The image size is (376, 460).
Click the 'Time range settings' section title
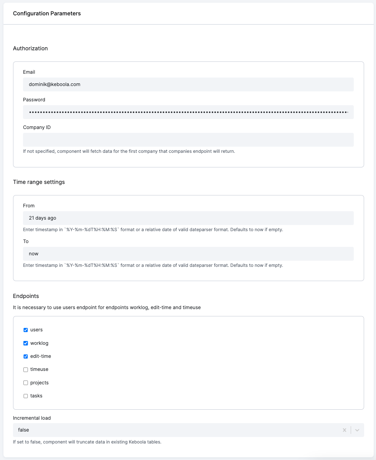tap(39, 182)
